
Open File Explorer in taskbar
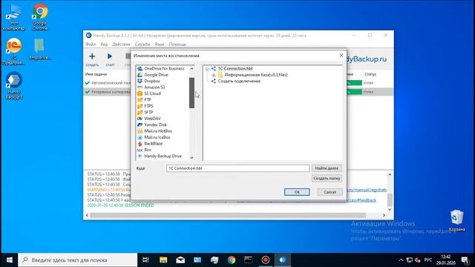click(x=163, y=260)
